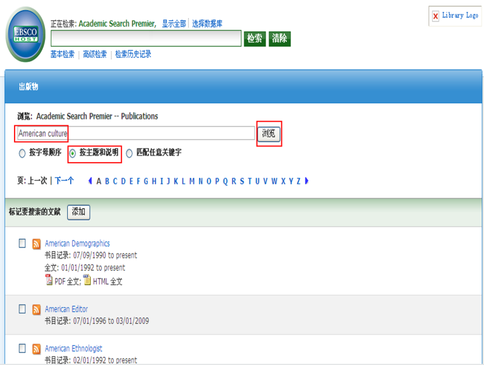This screenshot has height=365, width=484.
Task: Click the 标记要搜索的文献 label
Action: coord(34,212)
